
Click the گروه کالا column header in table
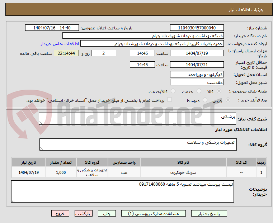click(92, 162)
